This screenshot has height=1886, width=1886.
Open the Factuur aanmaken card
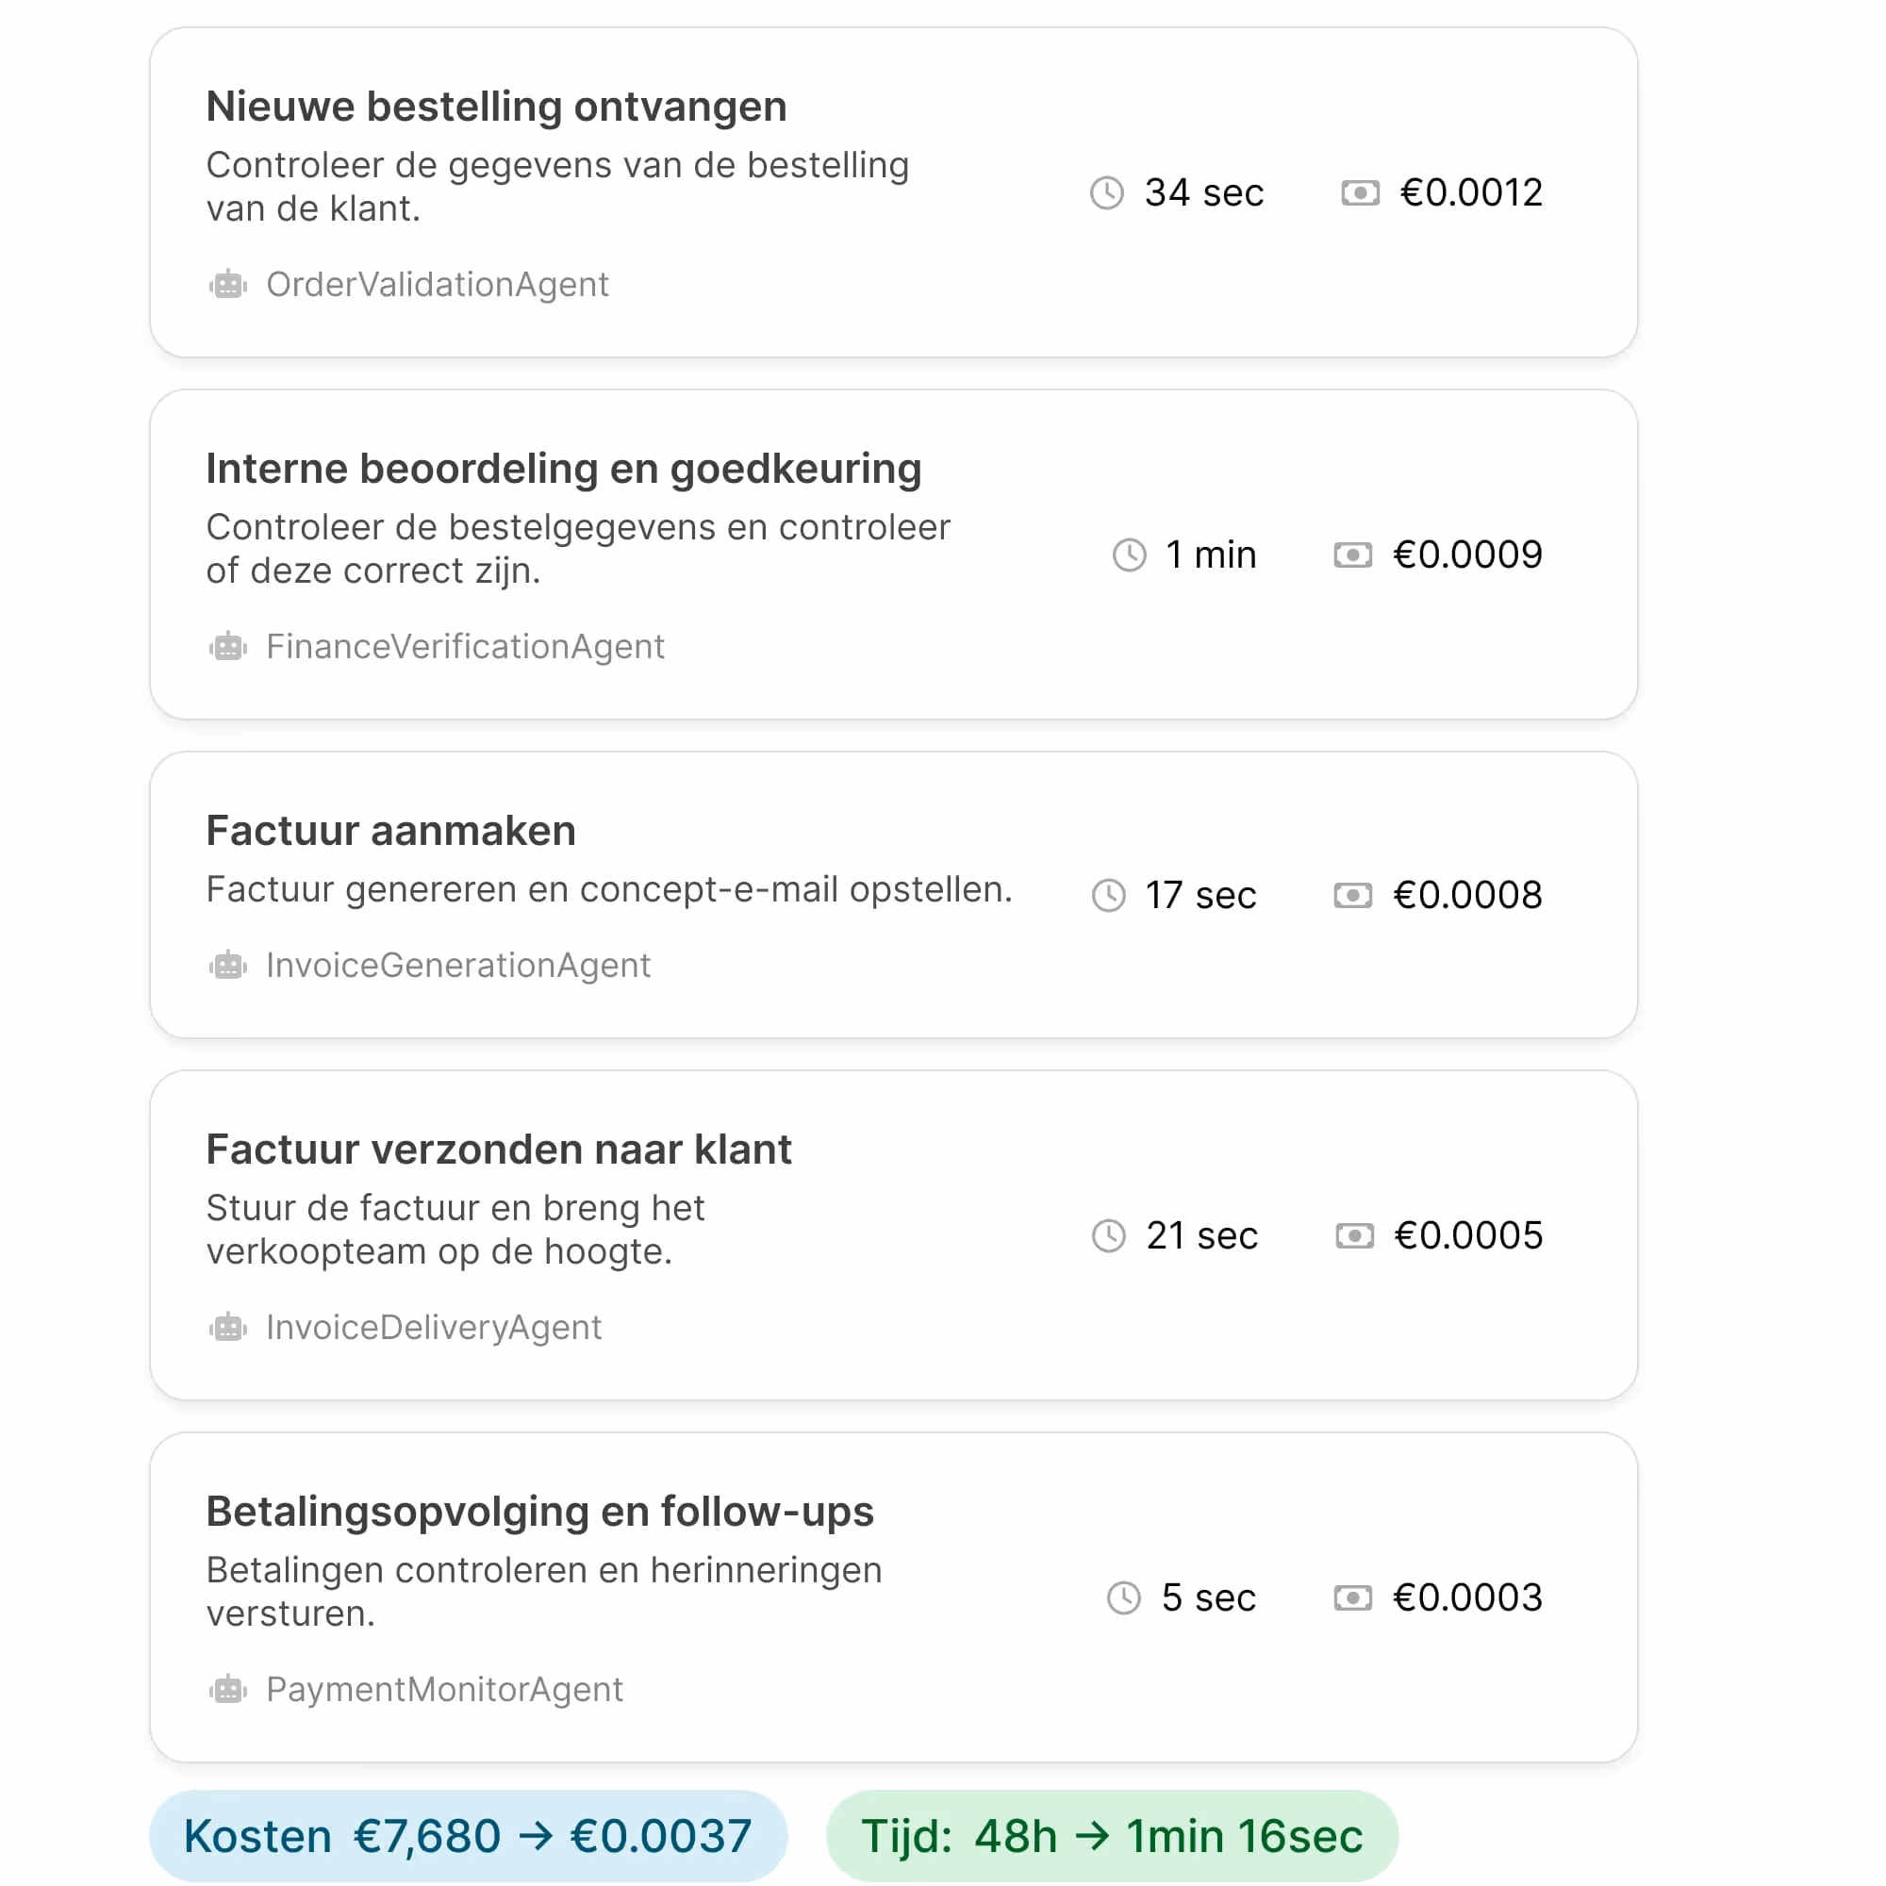coord(894,895)
